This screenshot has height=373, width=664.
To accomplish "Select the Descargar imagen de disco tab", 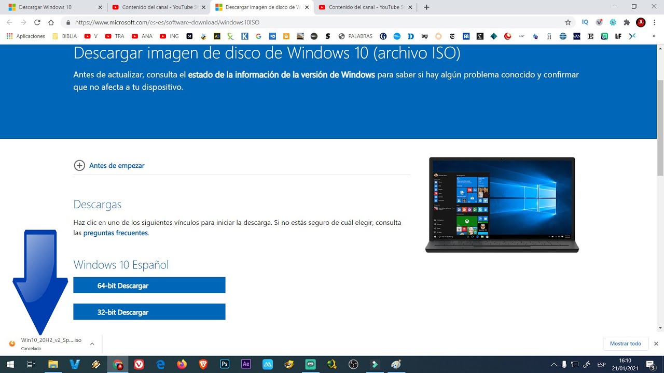I will coord(262,7).
